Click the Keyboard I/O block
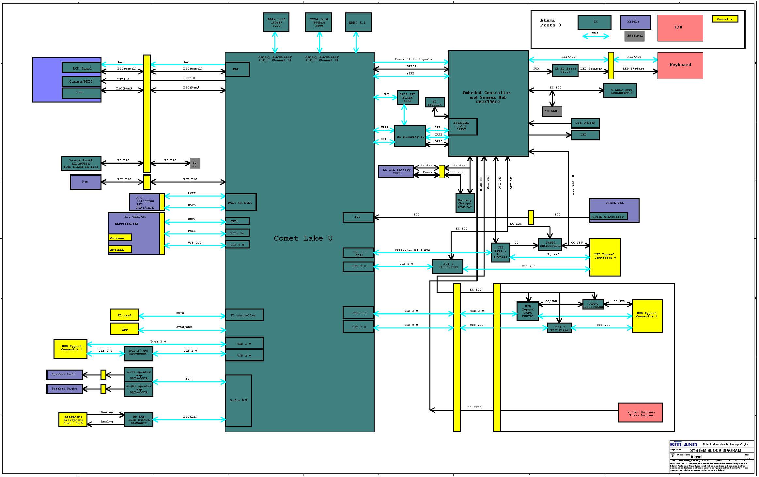The height and width of the screenshot is (477, 759). (x=680, y=65)
